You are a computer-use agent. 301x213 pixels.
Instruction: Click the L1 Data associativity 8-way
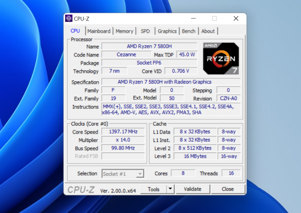pos(229,132)
